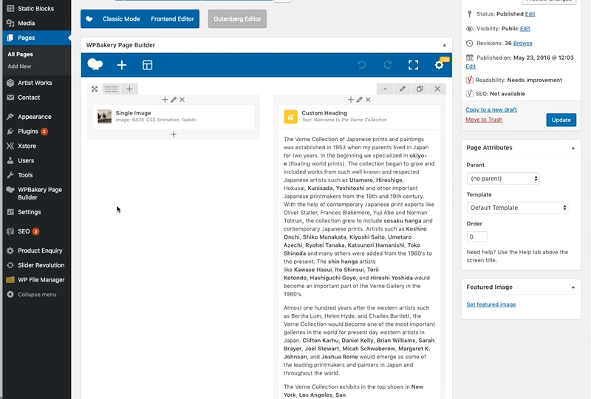Clone this row with duplicate icon
This screenshot has width=591, height=399.
coord(420,89)
